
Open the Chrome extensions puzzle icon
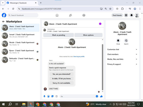coord(122,9)
